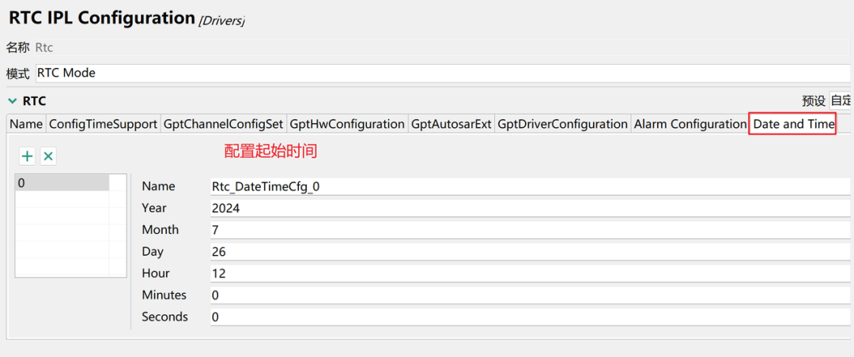This screenshot has width=854, height=357.
Task: Select the ConfigTimeSupport tab
Action: click(103, 124)
